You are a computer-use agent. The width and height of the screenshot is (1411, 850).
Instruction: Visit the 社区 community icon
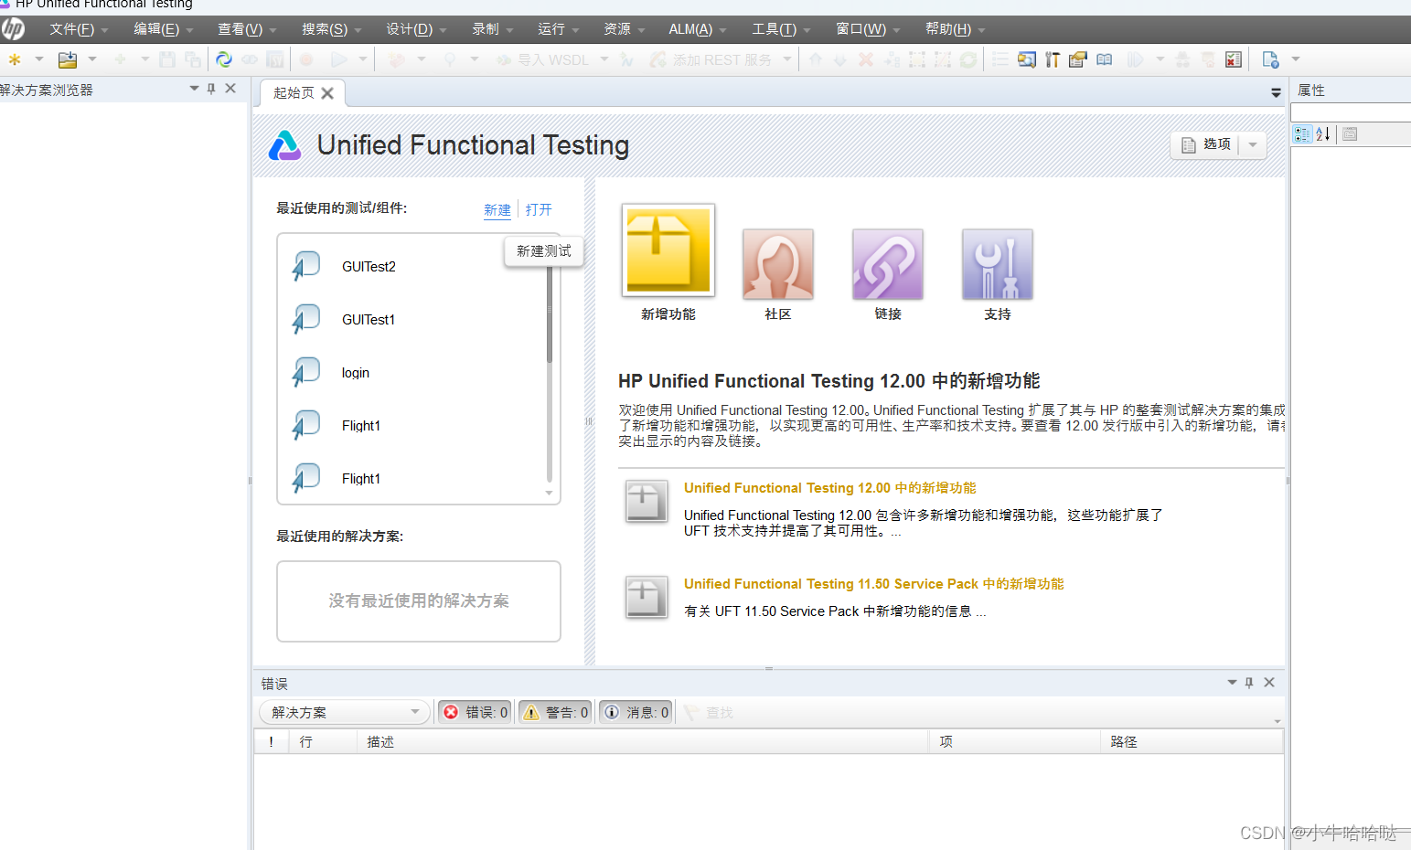777,264
